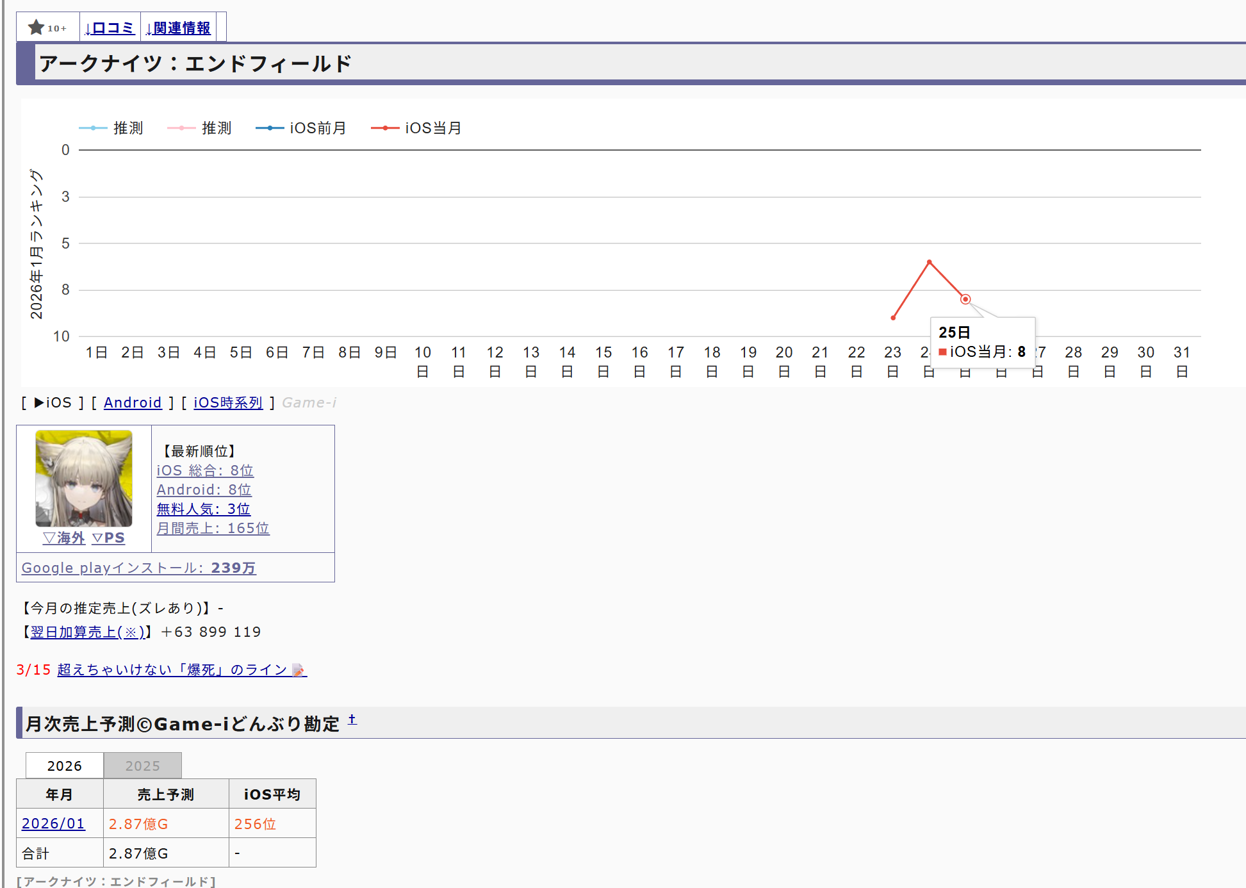The width and height of the screenshot is (1246, 888).
Task: Open the Android ranking chart link
Action: [133, 402]
